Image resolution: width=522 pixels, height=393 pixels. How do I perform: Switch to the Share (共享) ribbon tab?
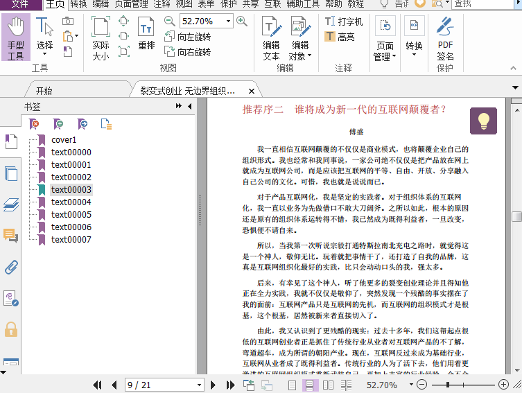pyautogui.click(x=251, y=4)
